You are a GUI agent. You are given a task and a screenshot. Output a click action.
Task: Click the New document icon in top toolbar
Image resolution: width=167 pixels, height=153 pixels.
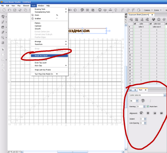[x=4, y=10]
